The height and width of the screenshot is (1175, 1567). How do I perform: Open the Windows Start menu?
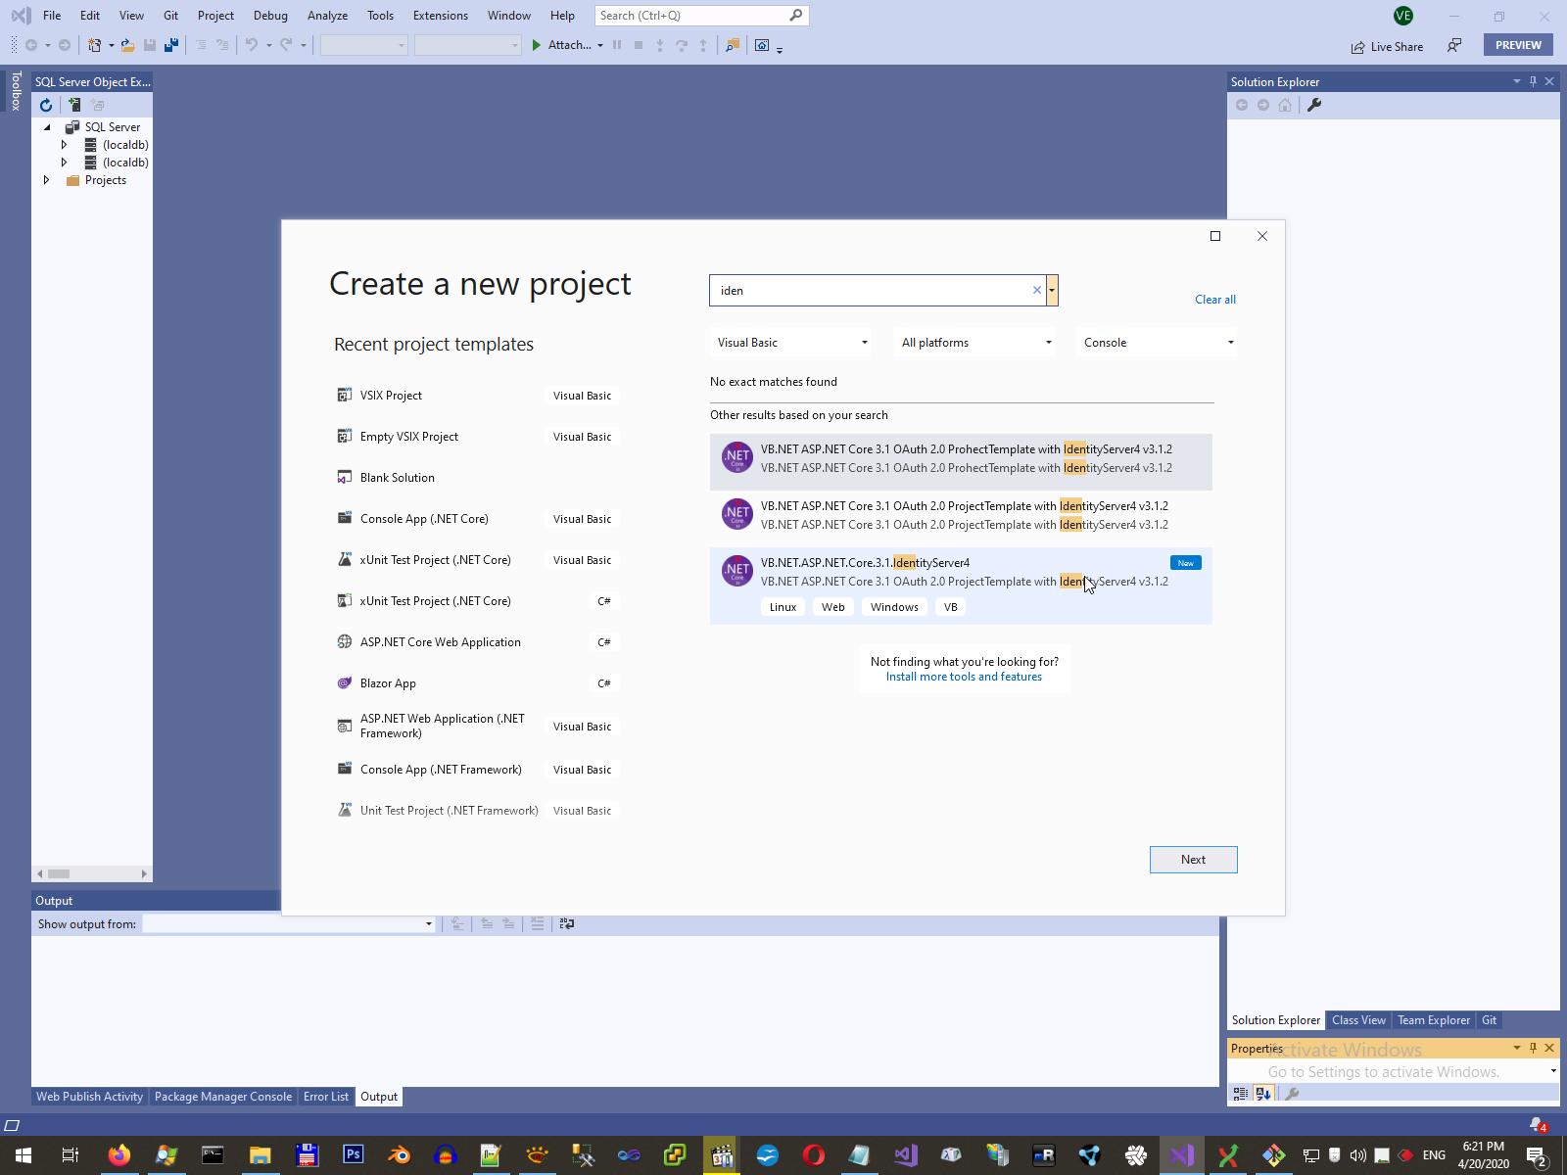tap(24, 1155)
